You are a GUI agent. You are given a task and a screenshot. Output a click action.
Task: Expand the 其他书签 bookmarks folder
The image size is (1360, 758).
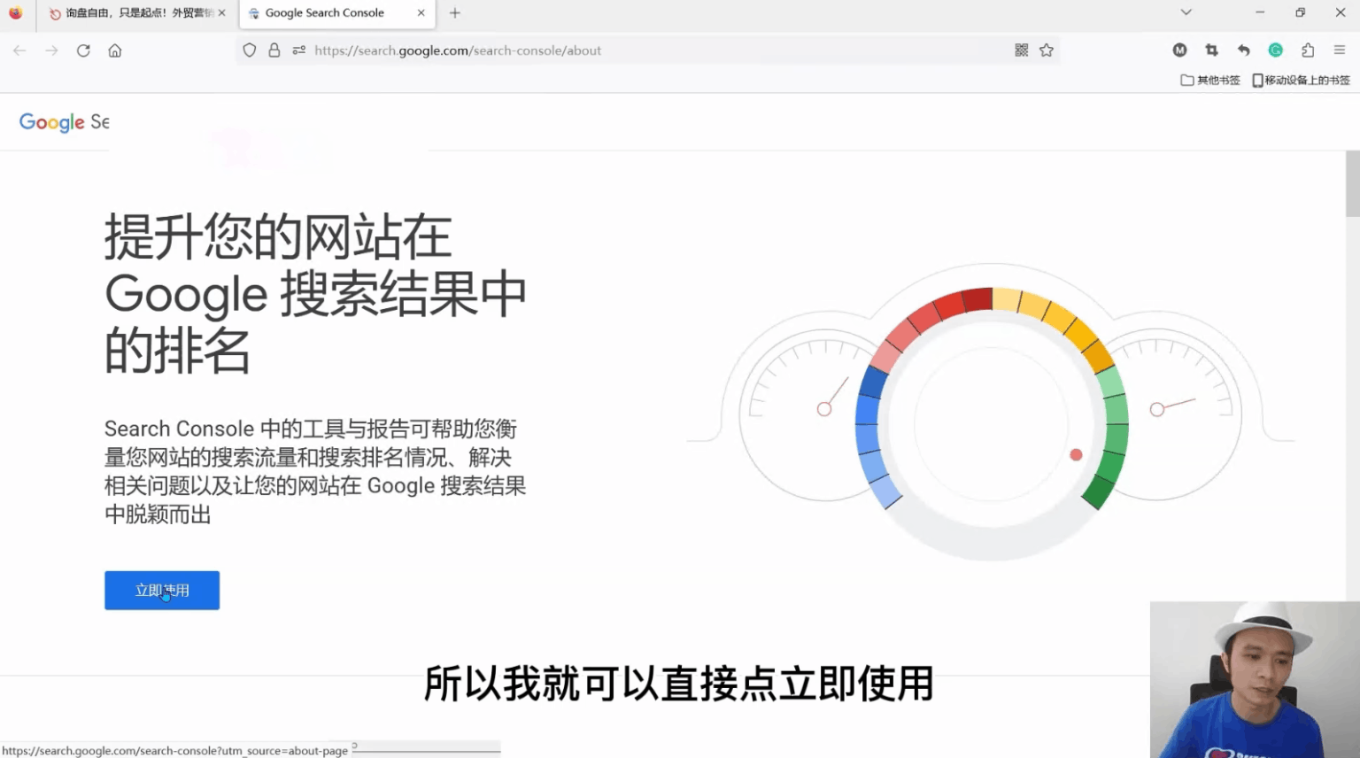[x=1209, y=80]
